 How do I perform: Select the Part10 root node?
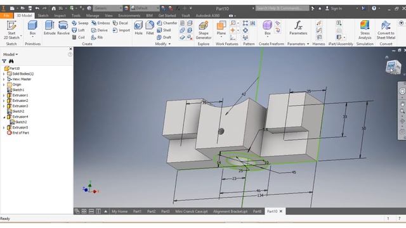click(x=12, y=68)
